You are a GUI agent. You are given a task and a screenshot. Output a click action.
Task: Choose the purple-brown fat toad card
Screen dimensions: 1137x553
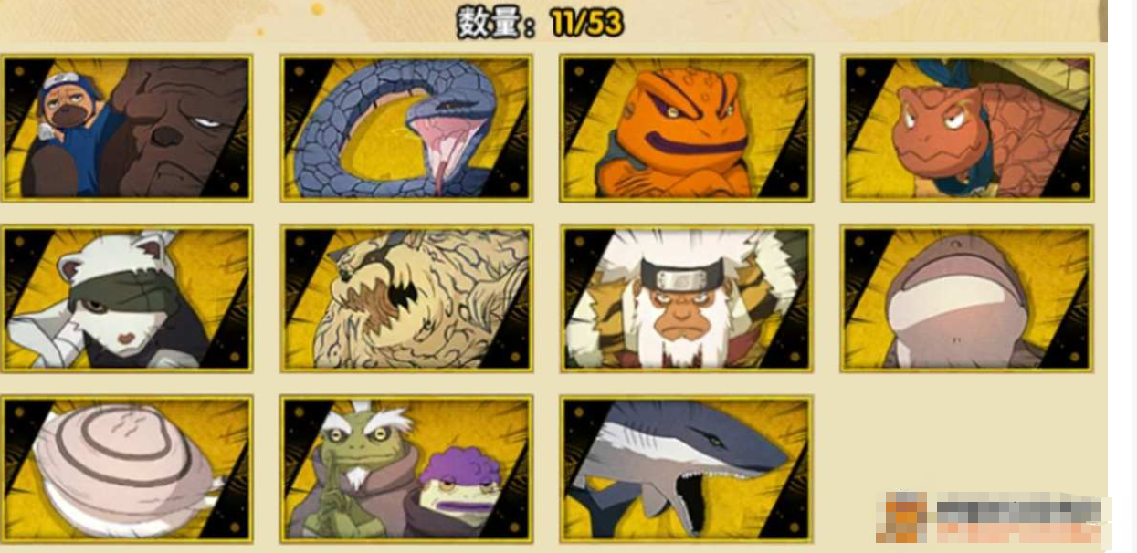(967, 299)
